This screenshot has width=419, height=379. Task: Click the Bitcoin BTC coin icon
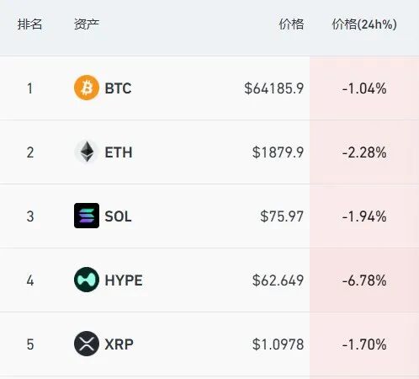(x=87, y=88)
